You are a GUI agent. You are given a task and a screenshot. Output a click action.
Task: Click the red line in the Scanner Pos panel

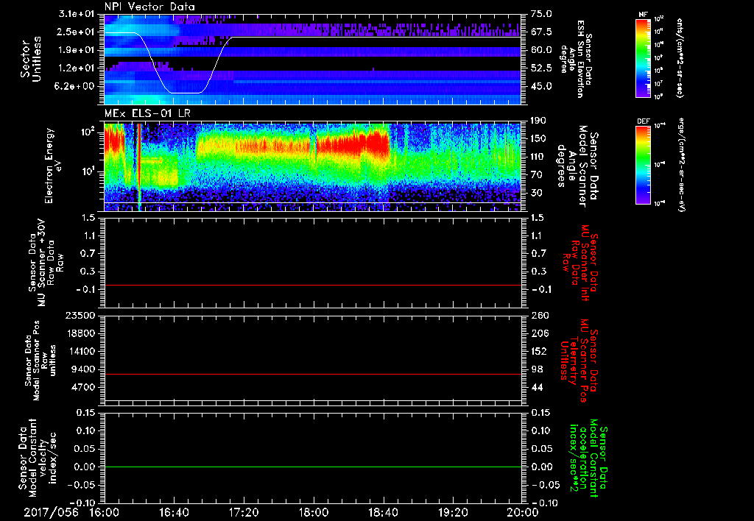(x=312, y=374)
